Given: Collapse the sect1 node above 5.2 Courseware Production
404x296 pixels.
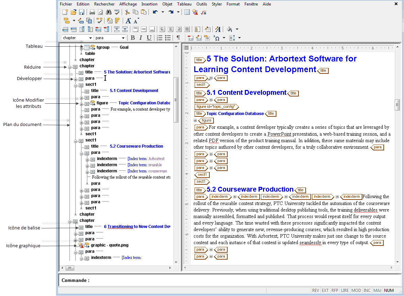Looking at the screenshot, I should [x=76, y=141].
